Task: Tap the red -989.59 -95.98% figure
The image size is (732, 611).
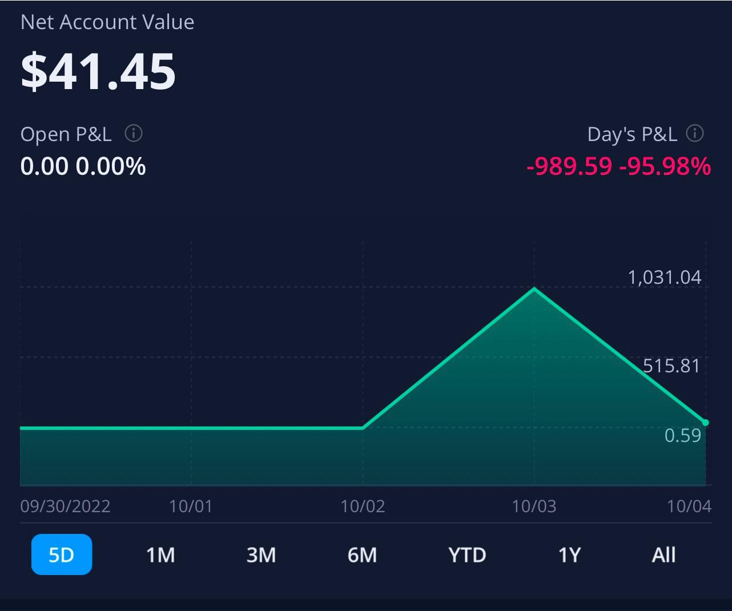Action: pyautogui.click(x=618, y=166)
